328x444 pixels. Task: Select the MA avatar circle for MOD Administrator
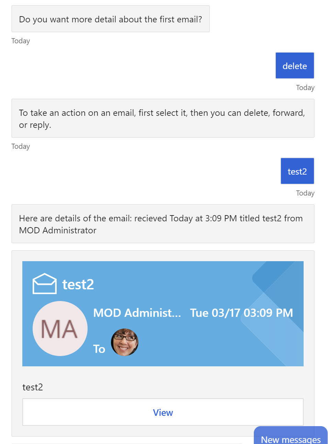(x=60, y=328)
